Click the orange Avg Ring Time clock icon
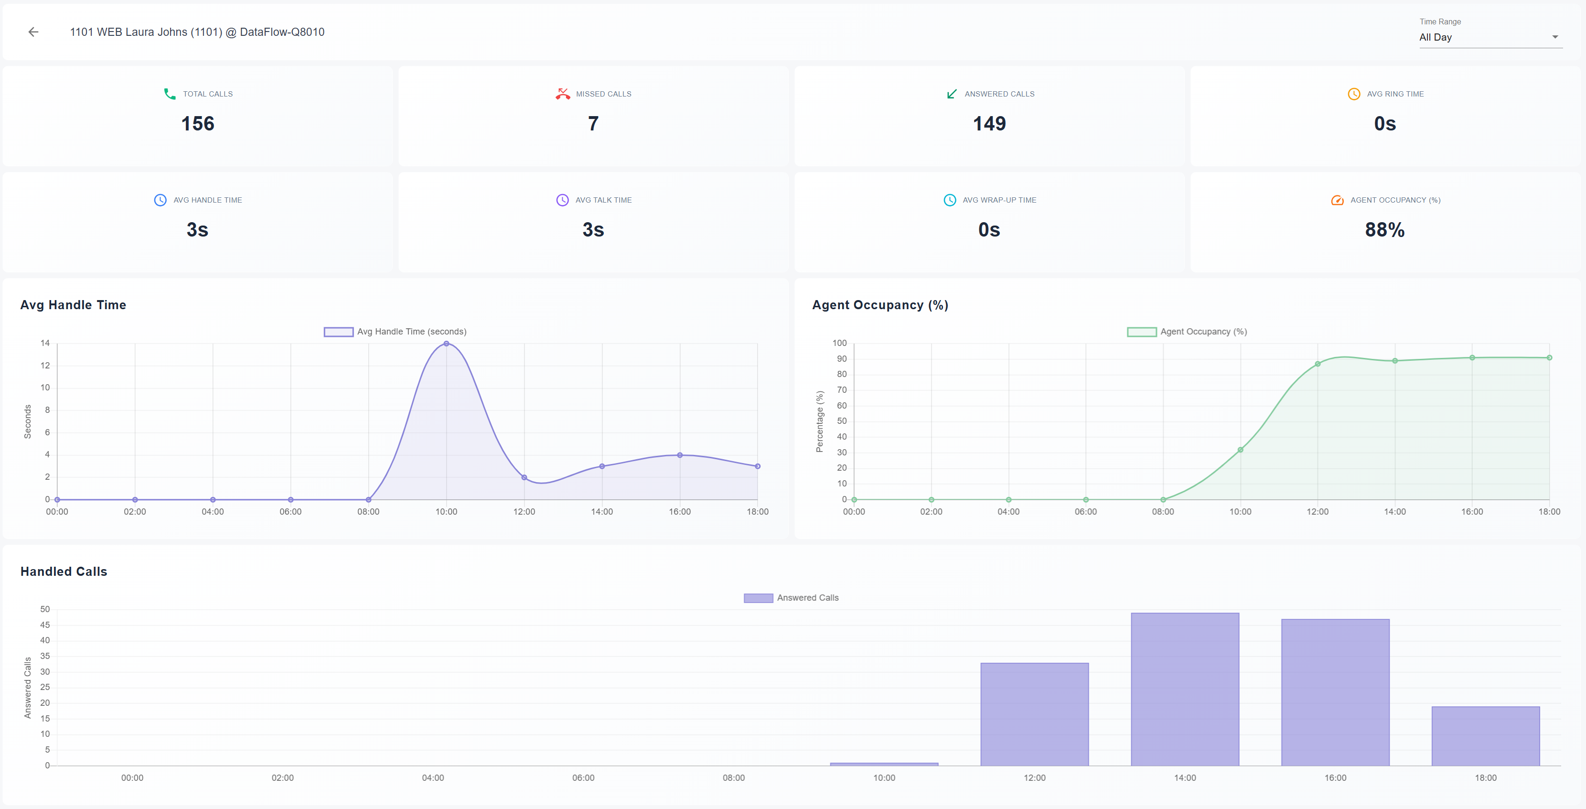1586x809 pixels. [x=1354, y=94]
